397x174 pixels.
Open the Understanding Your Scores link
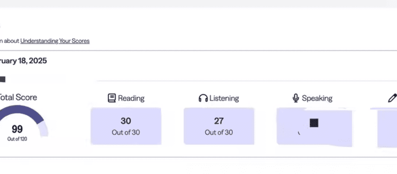pyautogui.click(x=55, y=41)
